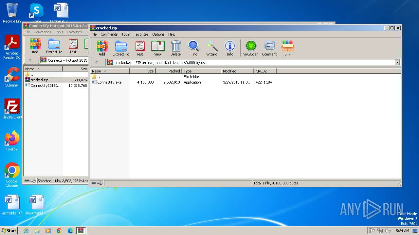
Task: Click Extract To in cracked.zip toolbar
Action: click(x=121, y=48)
